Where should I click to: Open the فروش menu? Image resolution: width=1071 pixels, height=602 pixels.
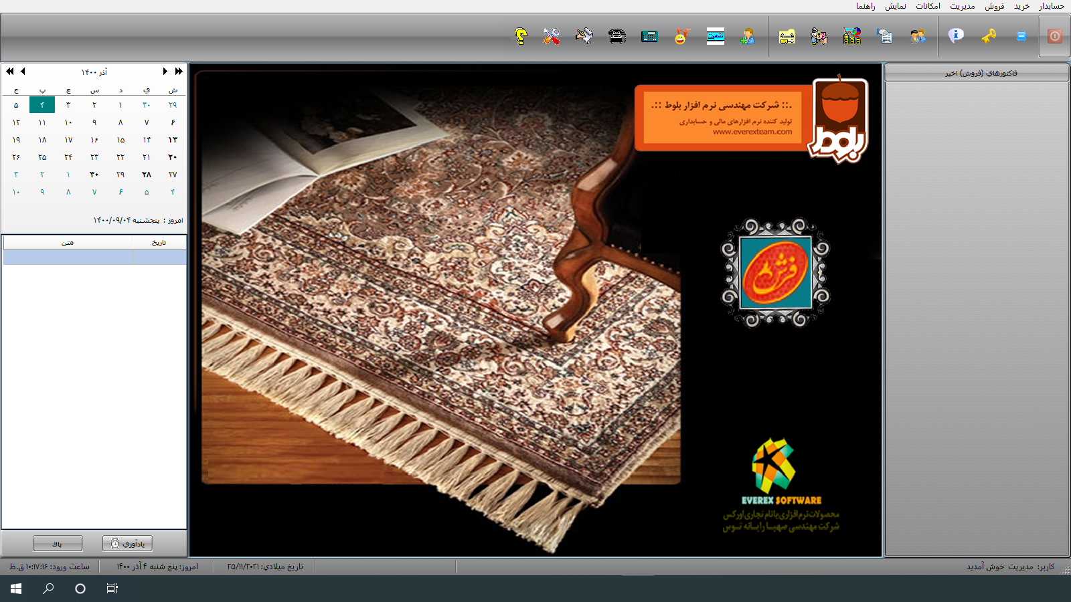click(x=994, y=6)
